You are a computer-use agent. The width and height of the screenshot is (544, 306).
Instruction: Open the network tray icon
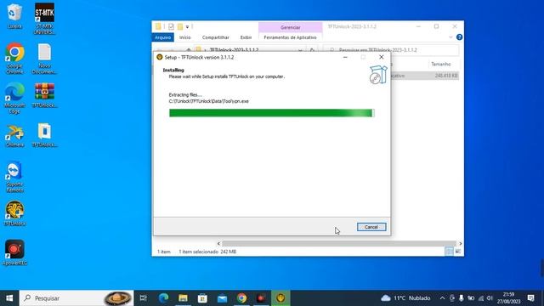pos(480,298)
